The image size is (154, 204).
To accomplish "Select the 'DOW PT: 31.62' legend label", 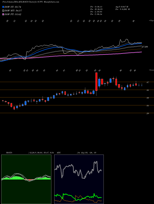I will click(x=13, y=15).
